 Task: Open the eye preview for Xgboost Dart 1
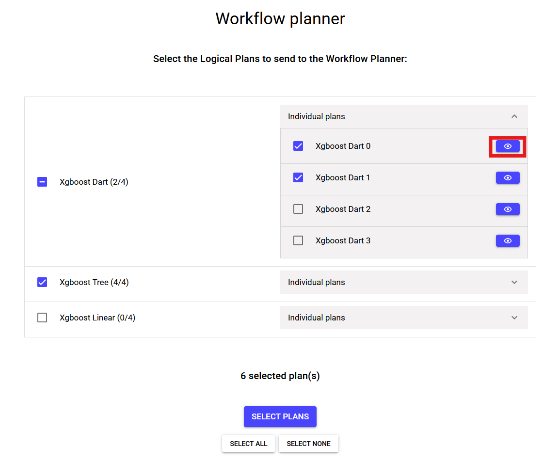pos(508,177)
